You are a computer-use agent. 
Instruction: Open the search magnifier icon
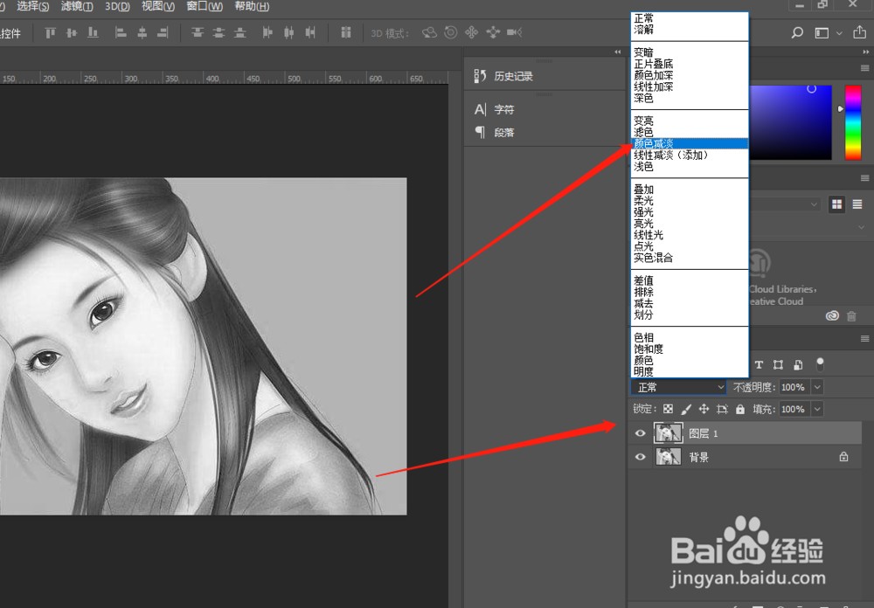(797, 33)
